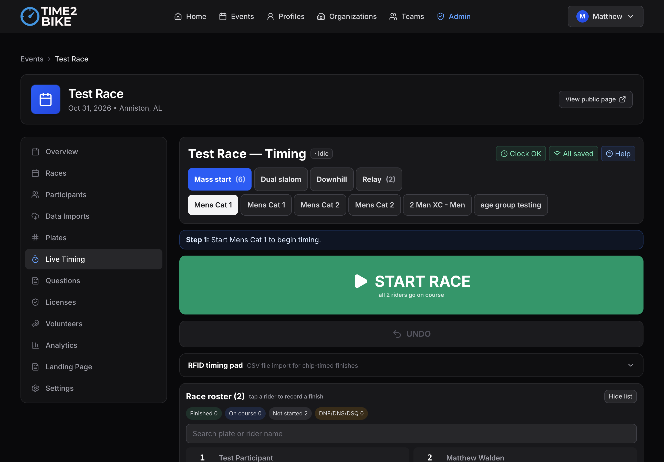Click the Hide list button
Image resolution: width=664 pixels, height=462 pixels.
(620, 396)
